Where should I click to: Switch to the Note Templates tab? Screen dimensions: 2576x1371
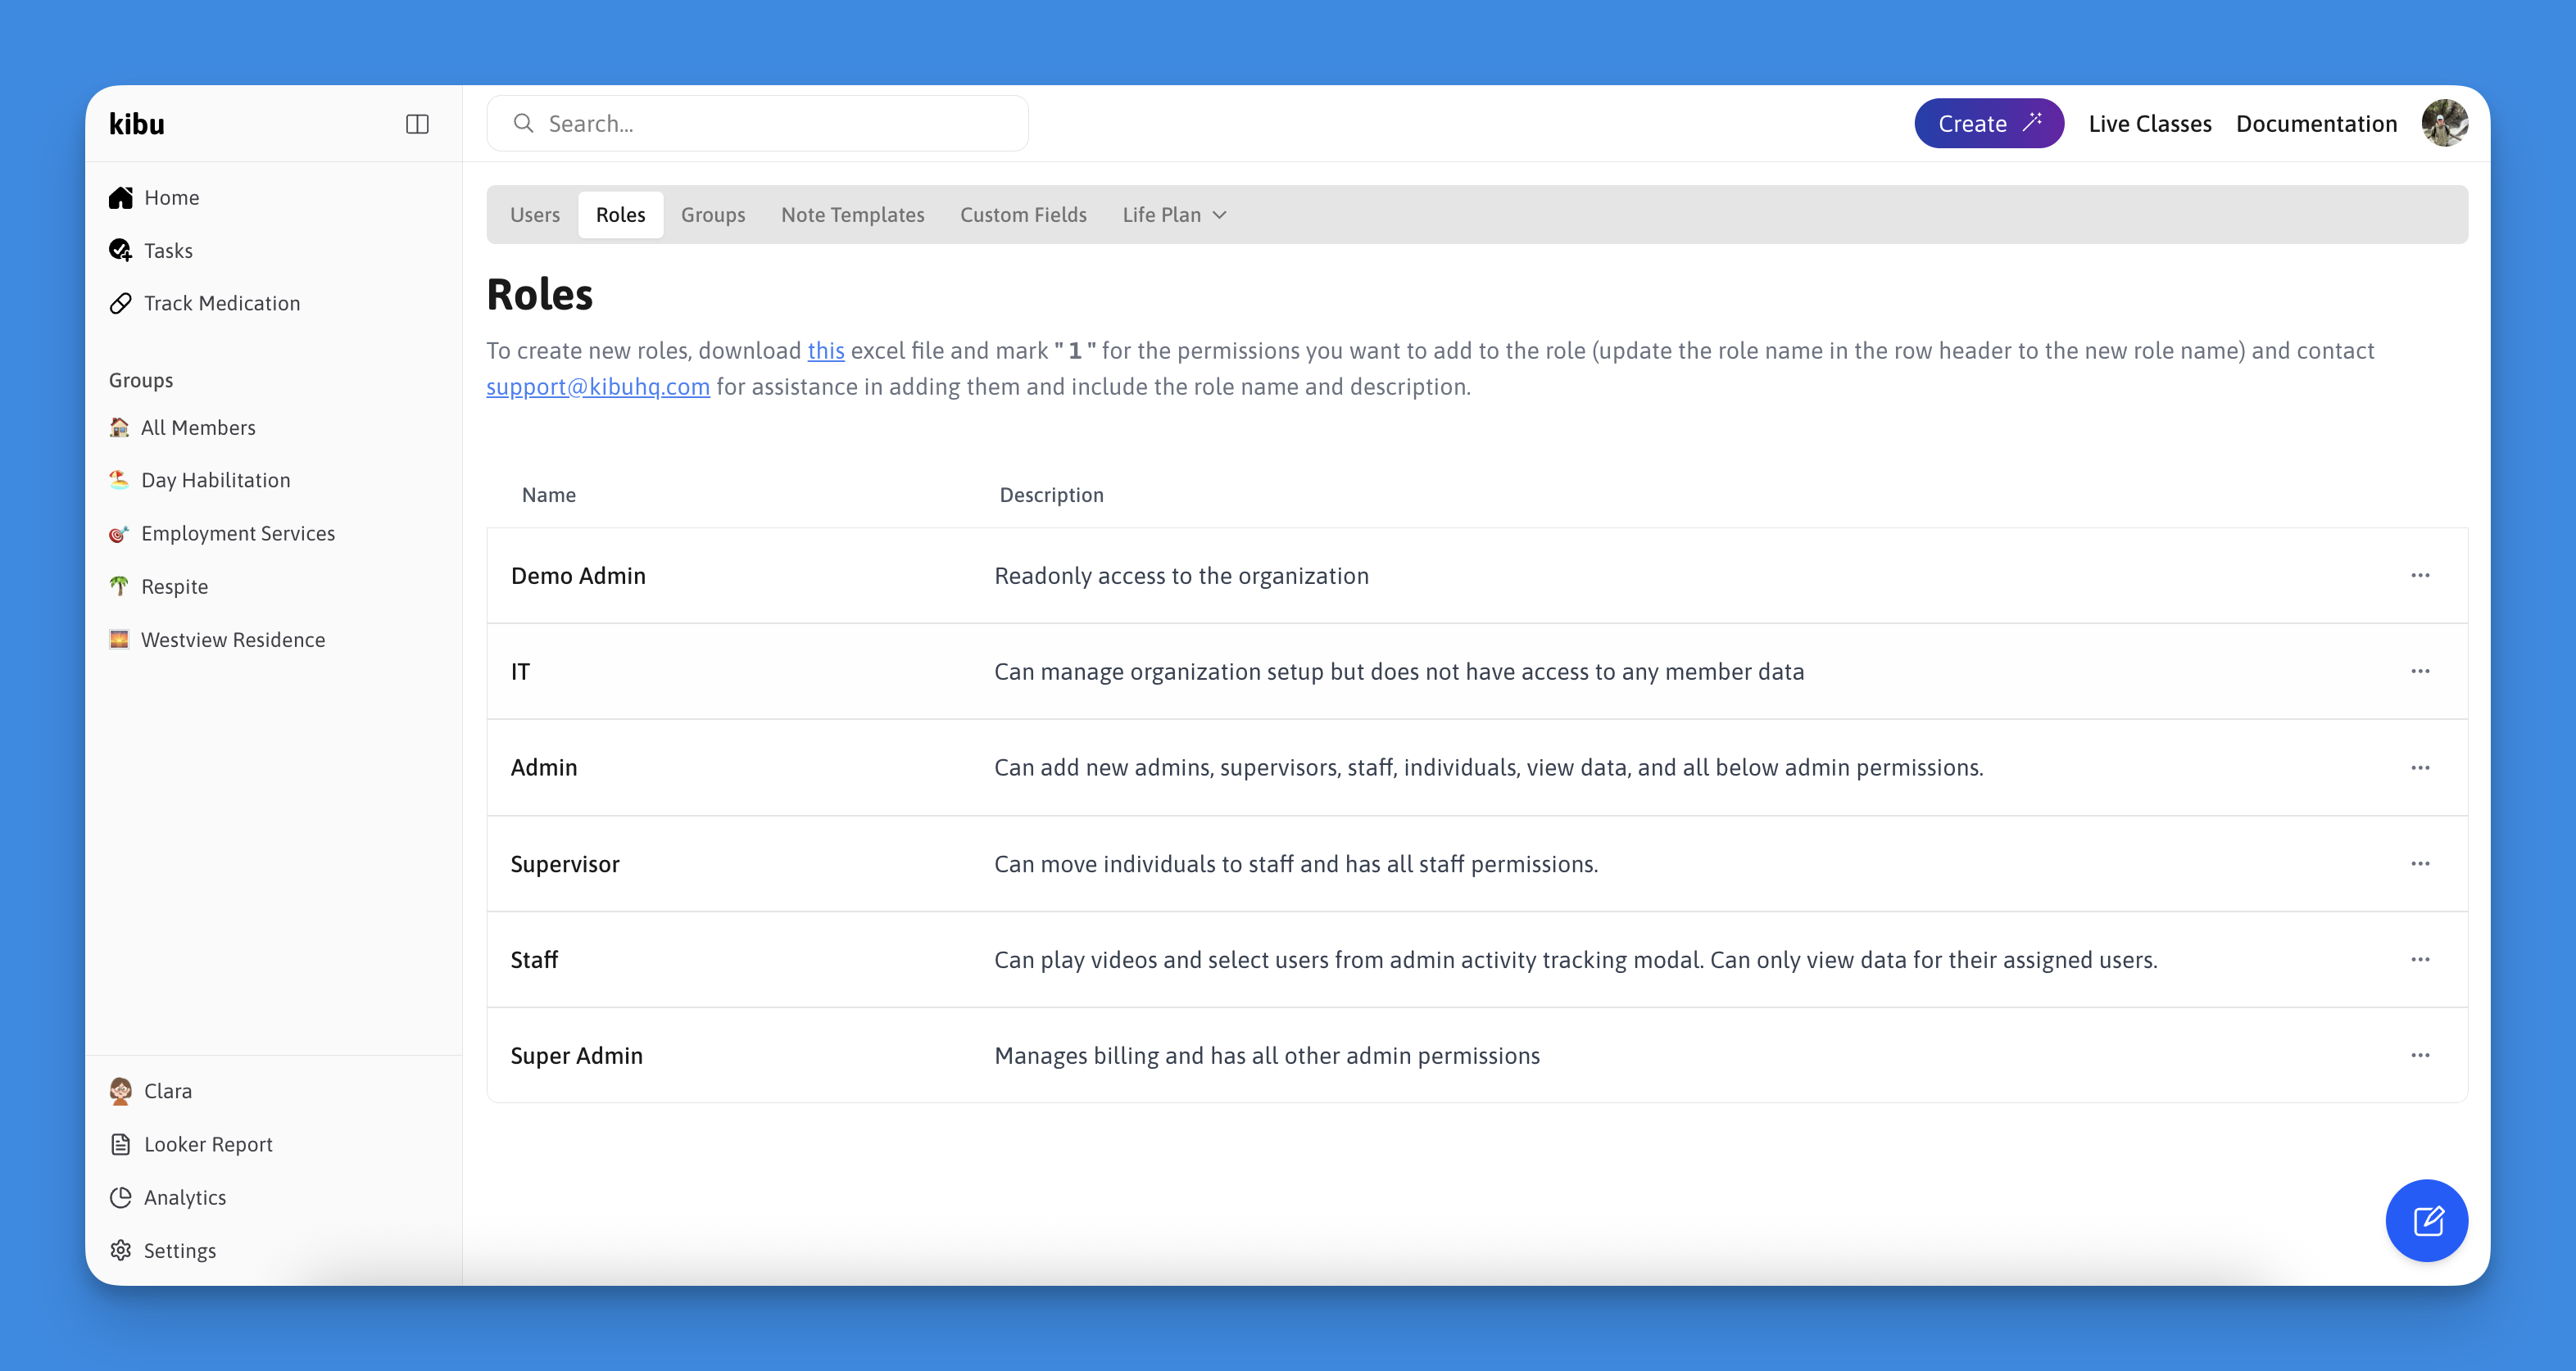pyautogui.click(x=852, y=215)
